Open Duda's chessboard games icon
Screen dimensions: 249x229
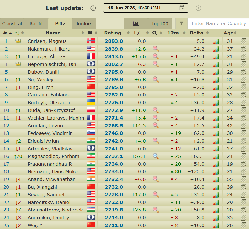243,110
